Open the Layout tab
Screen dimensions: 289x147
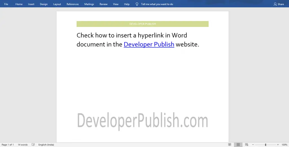point(57,4)
